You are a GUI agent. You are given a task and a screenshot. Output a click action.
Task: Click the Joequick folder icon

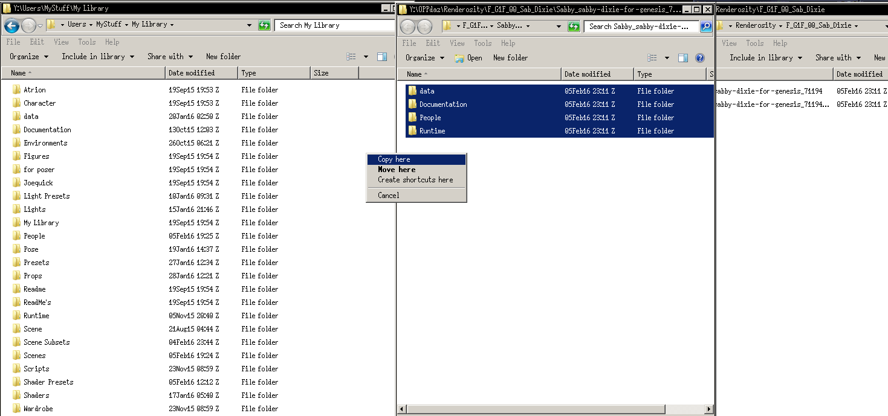16,183
